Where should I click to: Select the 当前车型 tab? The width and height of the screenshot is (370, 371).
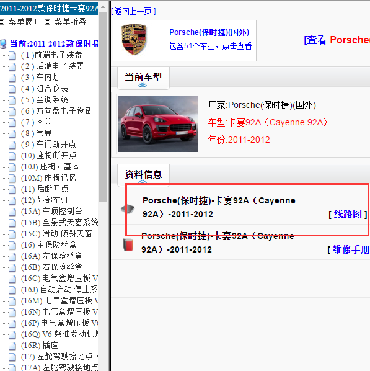click(x=143, y=78)
